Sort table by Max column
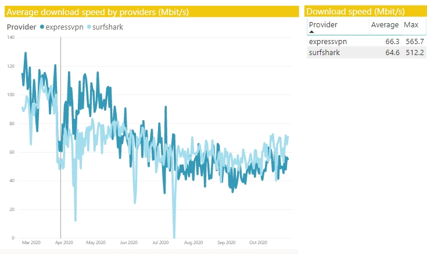The height and width of the screenshot is (254, 427). (x=411, y=25)
